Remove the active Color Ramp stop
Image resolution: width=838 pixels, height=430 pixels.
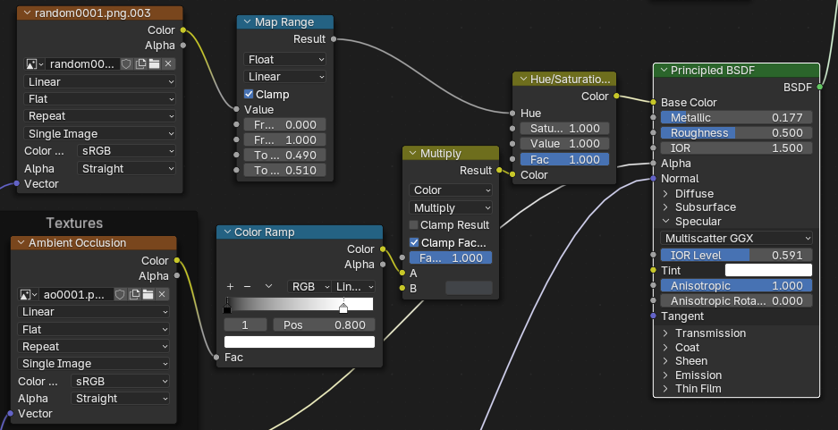(x=246, y=286)
